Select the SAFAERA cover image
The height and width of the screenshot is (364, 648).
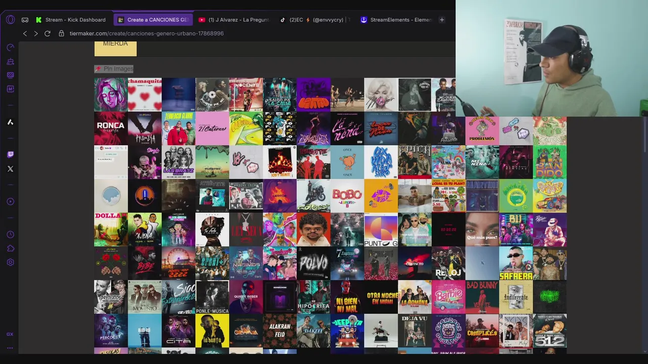[x=516, y=263]
